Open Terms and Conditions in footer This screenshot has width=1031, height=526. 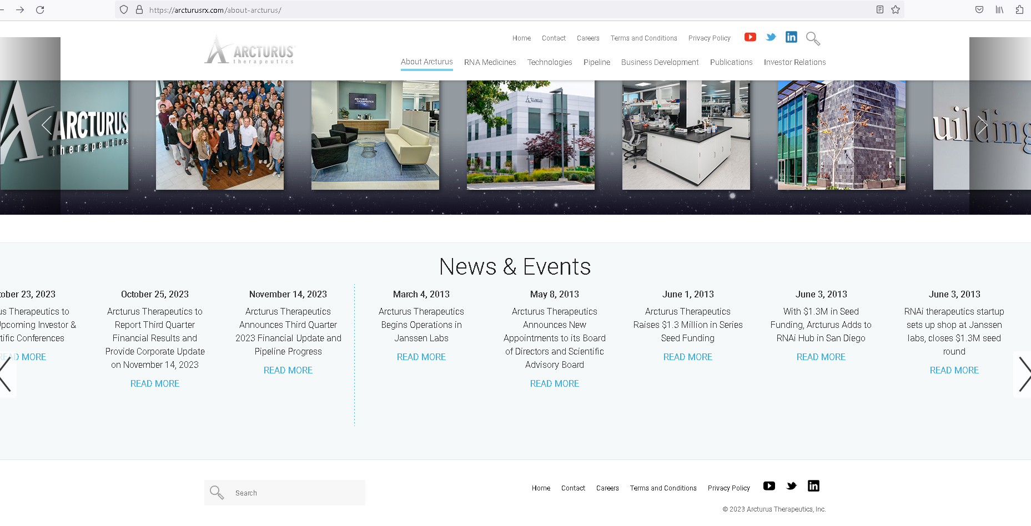[x=663, y=488]
